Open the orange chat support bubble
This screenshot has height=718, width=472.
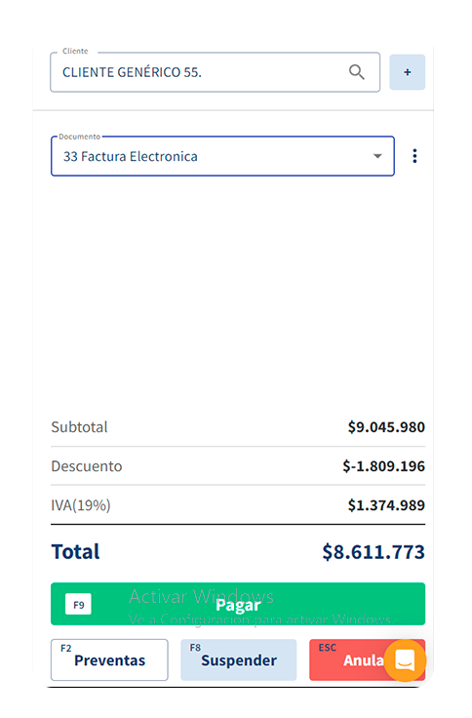[x=405, y=660]
